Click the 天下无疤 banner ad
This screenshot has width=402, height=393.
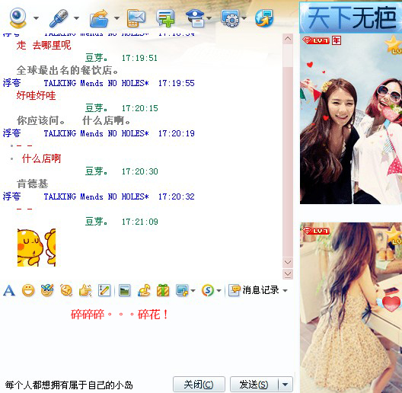pyautogui.click(x=351, y=18)
